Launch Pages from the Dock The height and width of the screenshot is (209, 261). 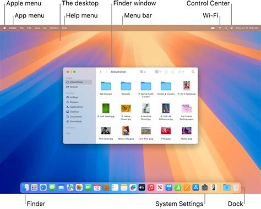pyautogui.click(x=187, y=188)
